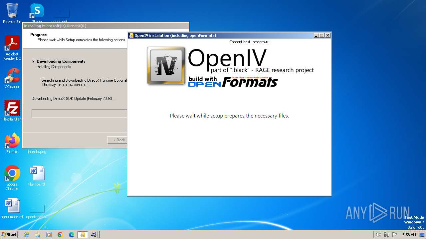Switch to DirectX setup taskbar button

pos(94,235)
